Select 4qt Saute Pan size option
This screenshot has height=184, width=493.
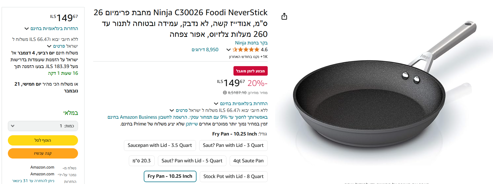(x=248, y=161)
